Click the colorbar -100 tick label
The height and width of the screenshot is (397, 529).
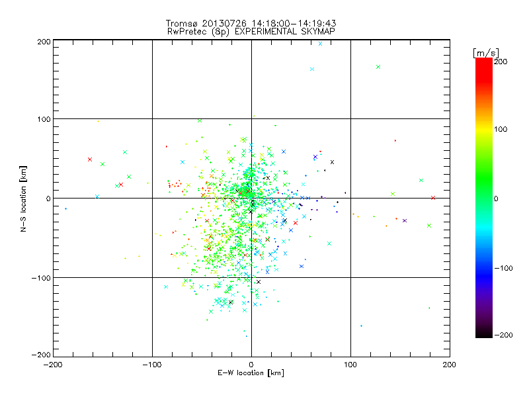[x=503, y=268]
